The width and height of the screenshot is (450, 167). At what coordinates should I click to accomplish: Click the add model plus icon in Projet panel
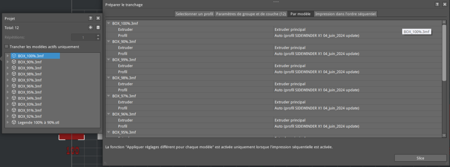[90, 27]
